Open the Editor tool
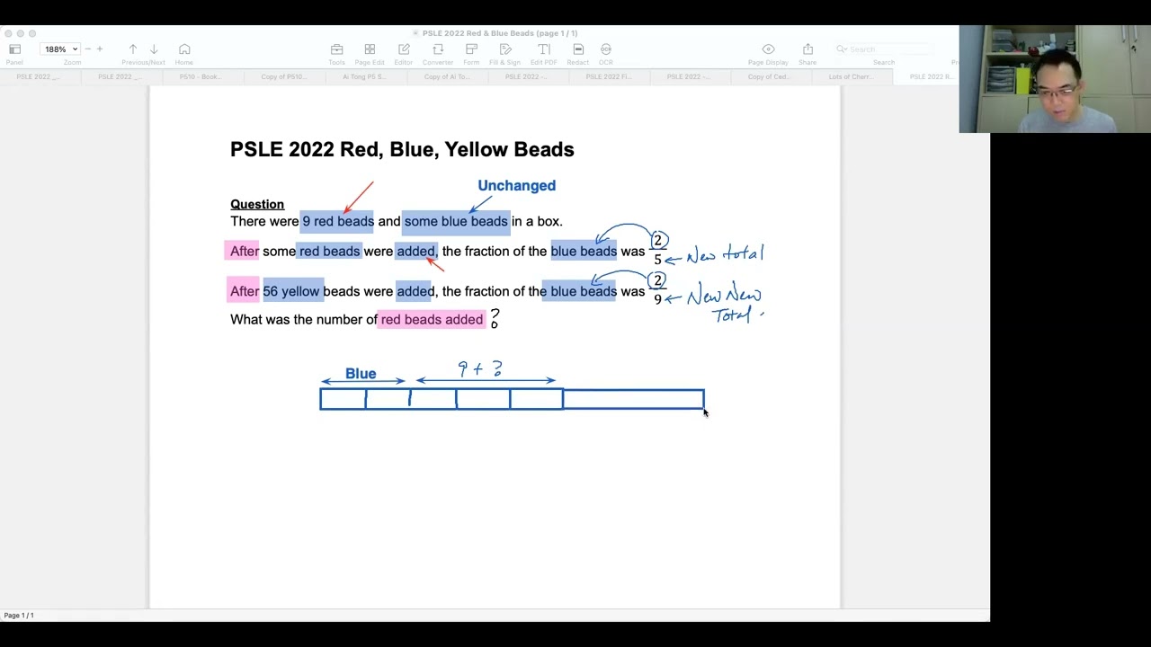The width and height of the screenshot is (1151, 647). pyautogui.click(x=404, y=49)
